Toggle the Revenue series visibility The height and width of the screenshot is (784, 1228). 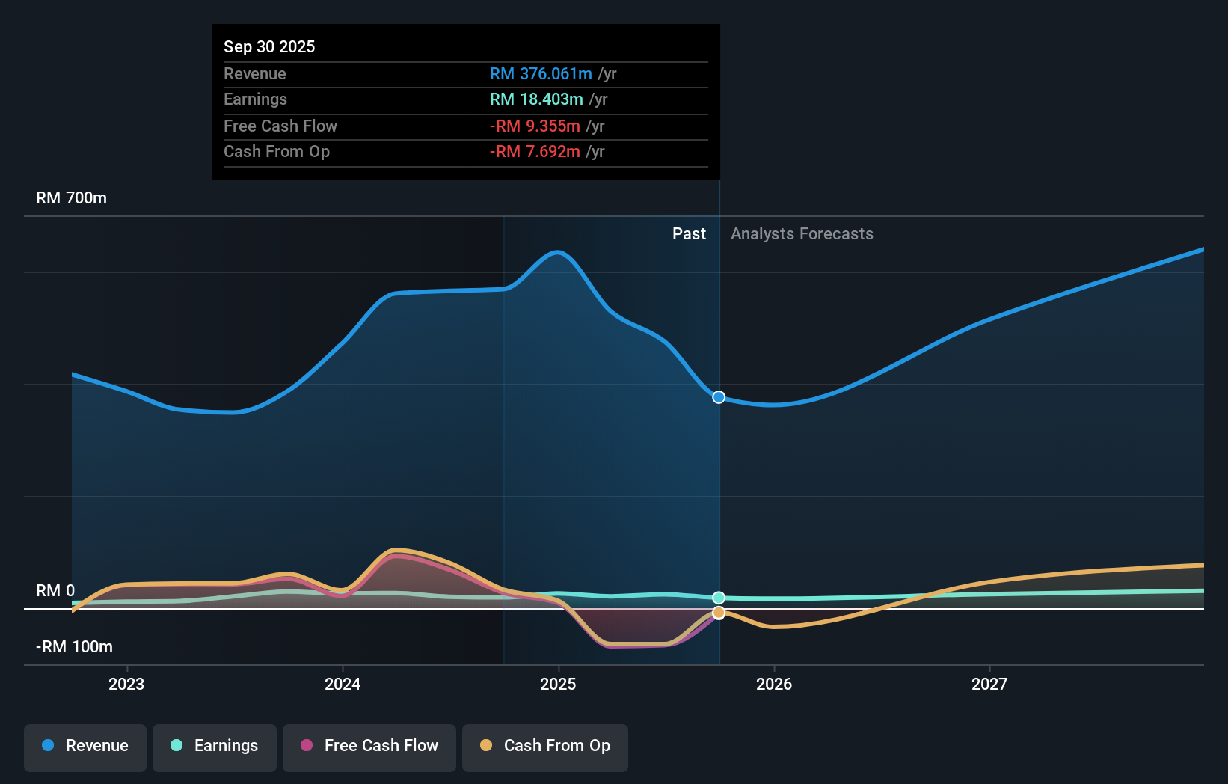(x=85, y=746)
